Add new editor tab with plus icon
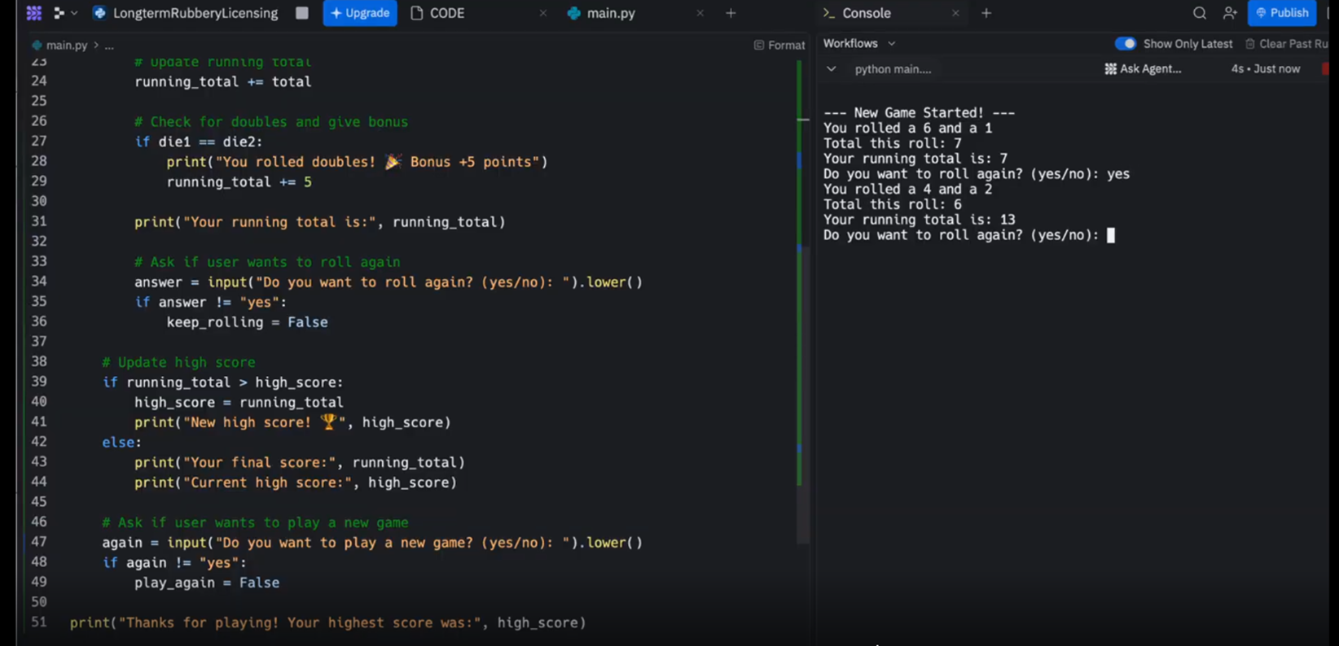This screenshot has height=646, width=1339. pyautogui.click(x=731, y=13)
